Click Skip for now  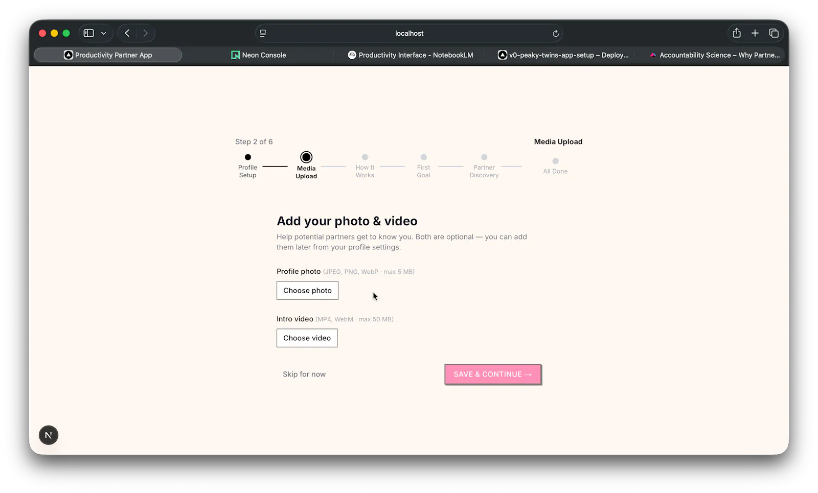click(304, 374)
